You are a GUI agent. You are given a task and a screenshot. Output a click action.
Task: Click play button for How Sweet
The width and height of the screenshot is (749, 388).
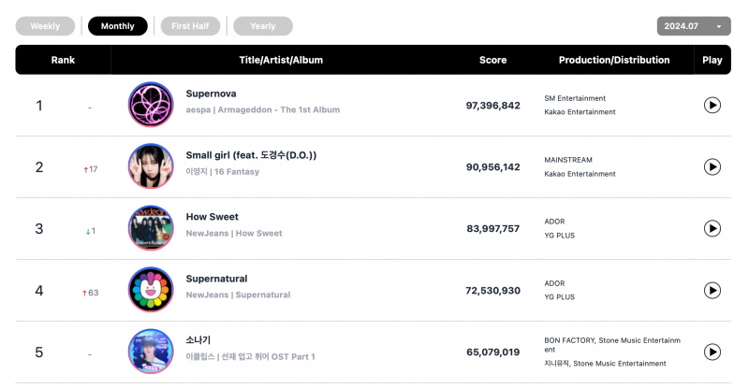click(x=712, y=229)
